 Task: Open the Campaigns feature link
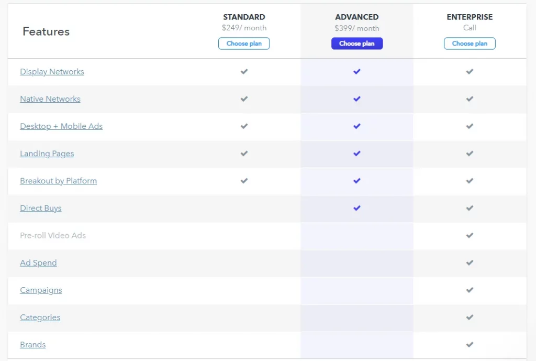coord(41,290)
